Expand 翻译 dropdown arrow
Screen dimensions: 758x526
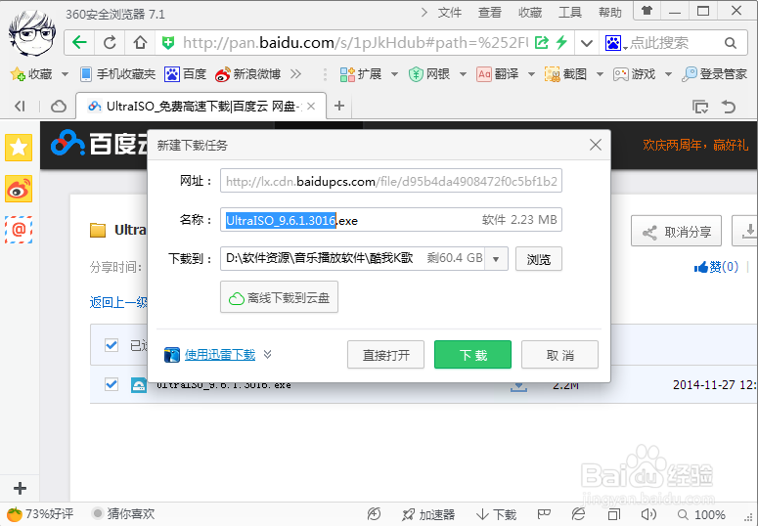[531, 74]
